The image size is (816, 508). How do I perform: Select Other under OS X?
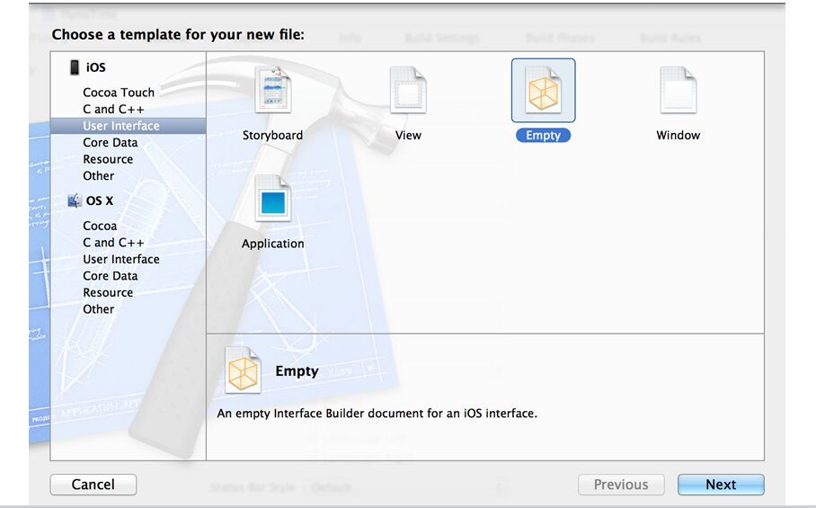tap(98, 308)
